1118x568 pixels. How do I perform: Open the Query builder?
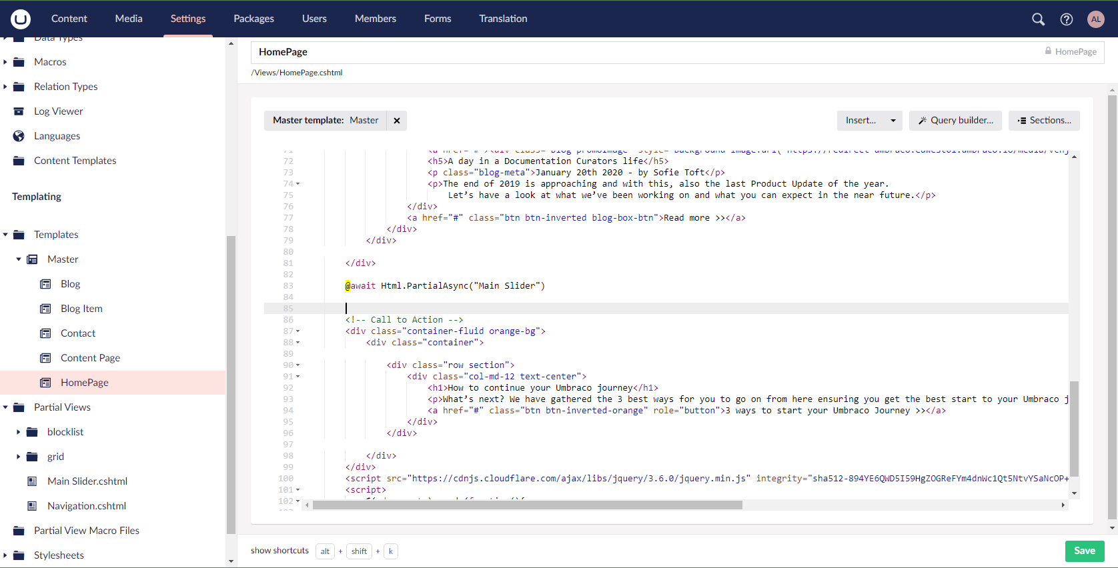tap(955, 121)
